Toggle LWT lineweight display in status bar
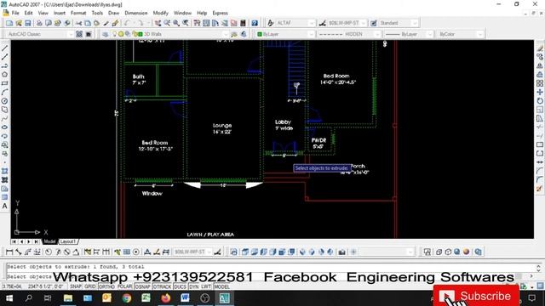This screenshot has height=306, width=545. [x=206, y=286]
